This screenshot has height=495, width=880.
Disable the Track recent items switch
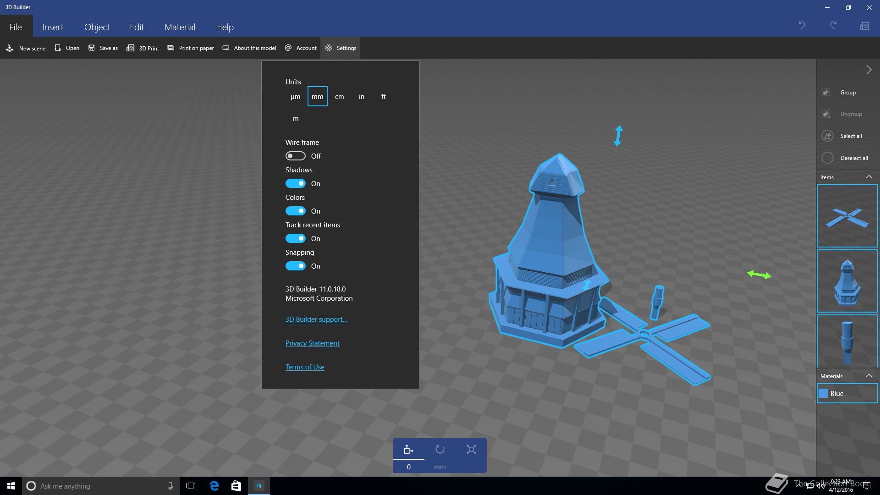pos(296,238)
